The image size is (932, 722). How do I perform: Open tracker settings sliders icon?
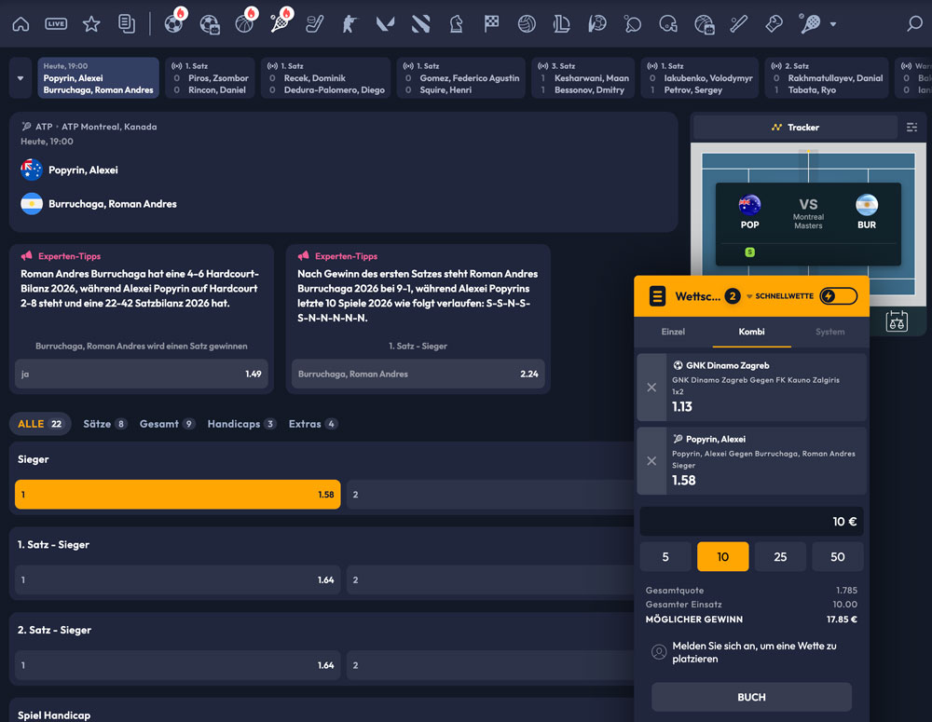[x=911, y=128]
